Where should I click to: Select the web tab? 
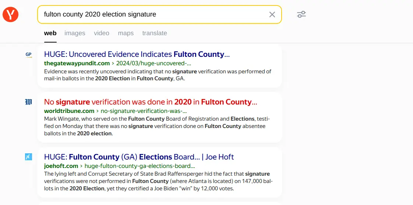[x=50, y=33]
